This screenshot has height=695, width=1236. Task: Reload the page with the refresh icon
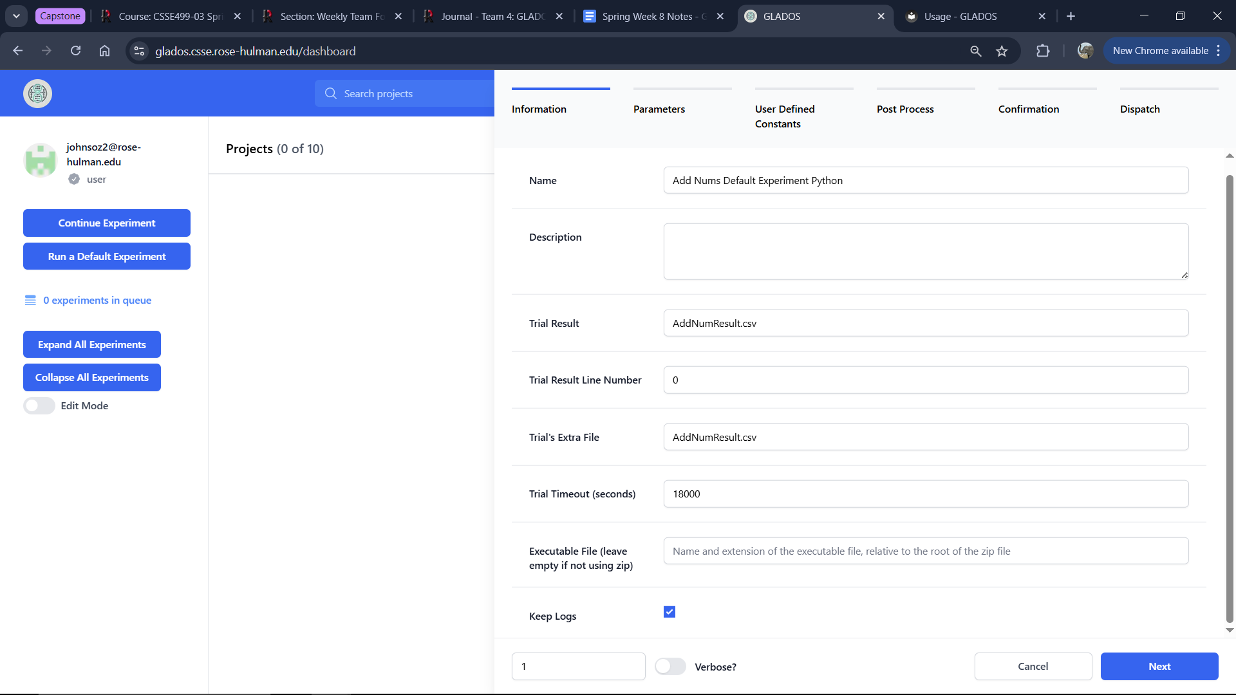(x=75, y=51)
